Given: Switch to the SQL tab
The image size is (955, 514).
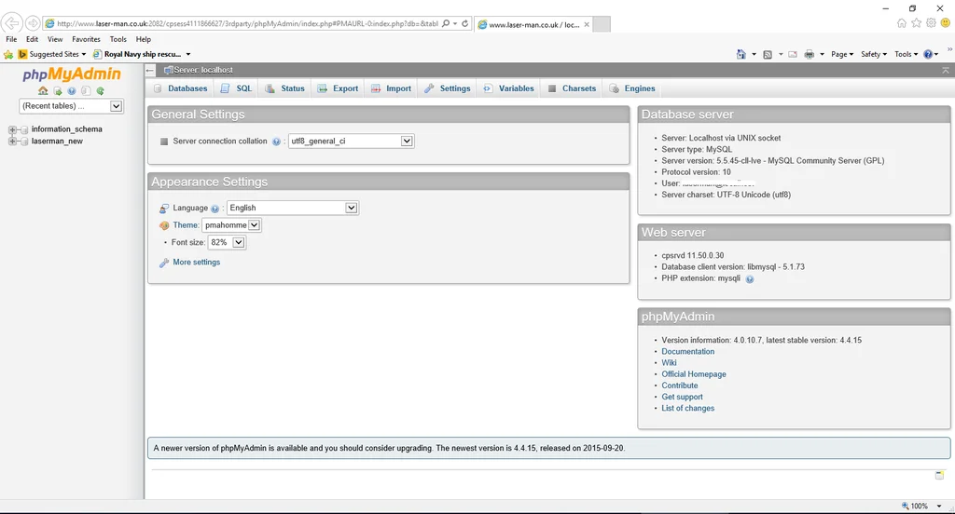Looking at the screenshot, I should (x=236, y=88).
